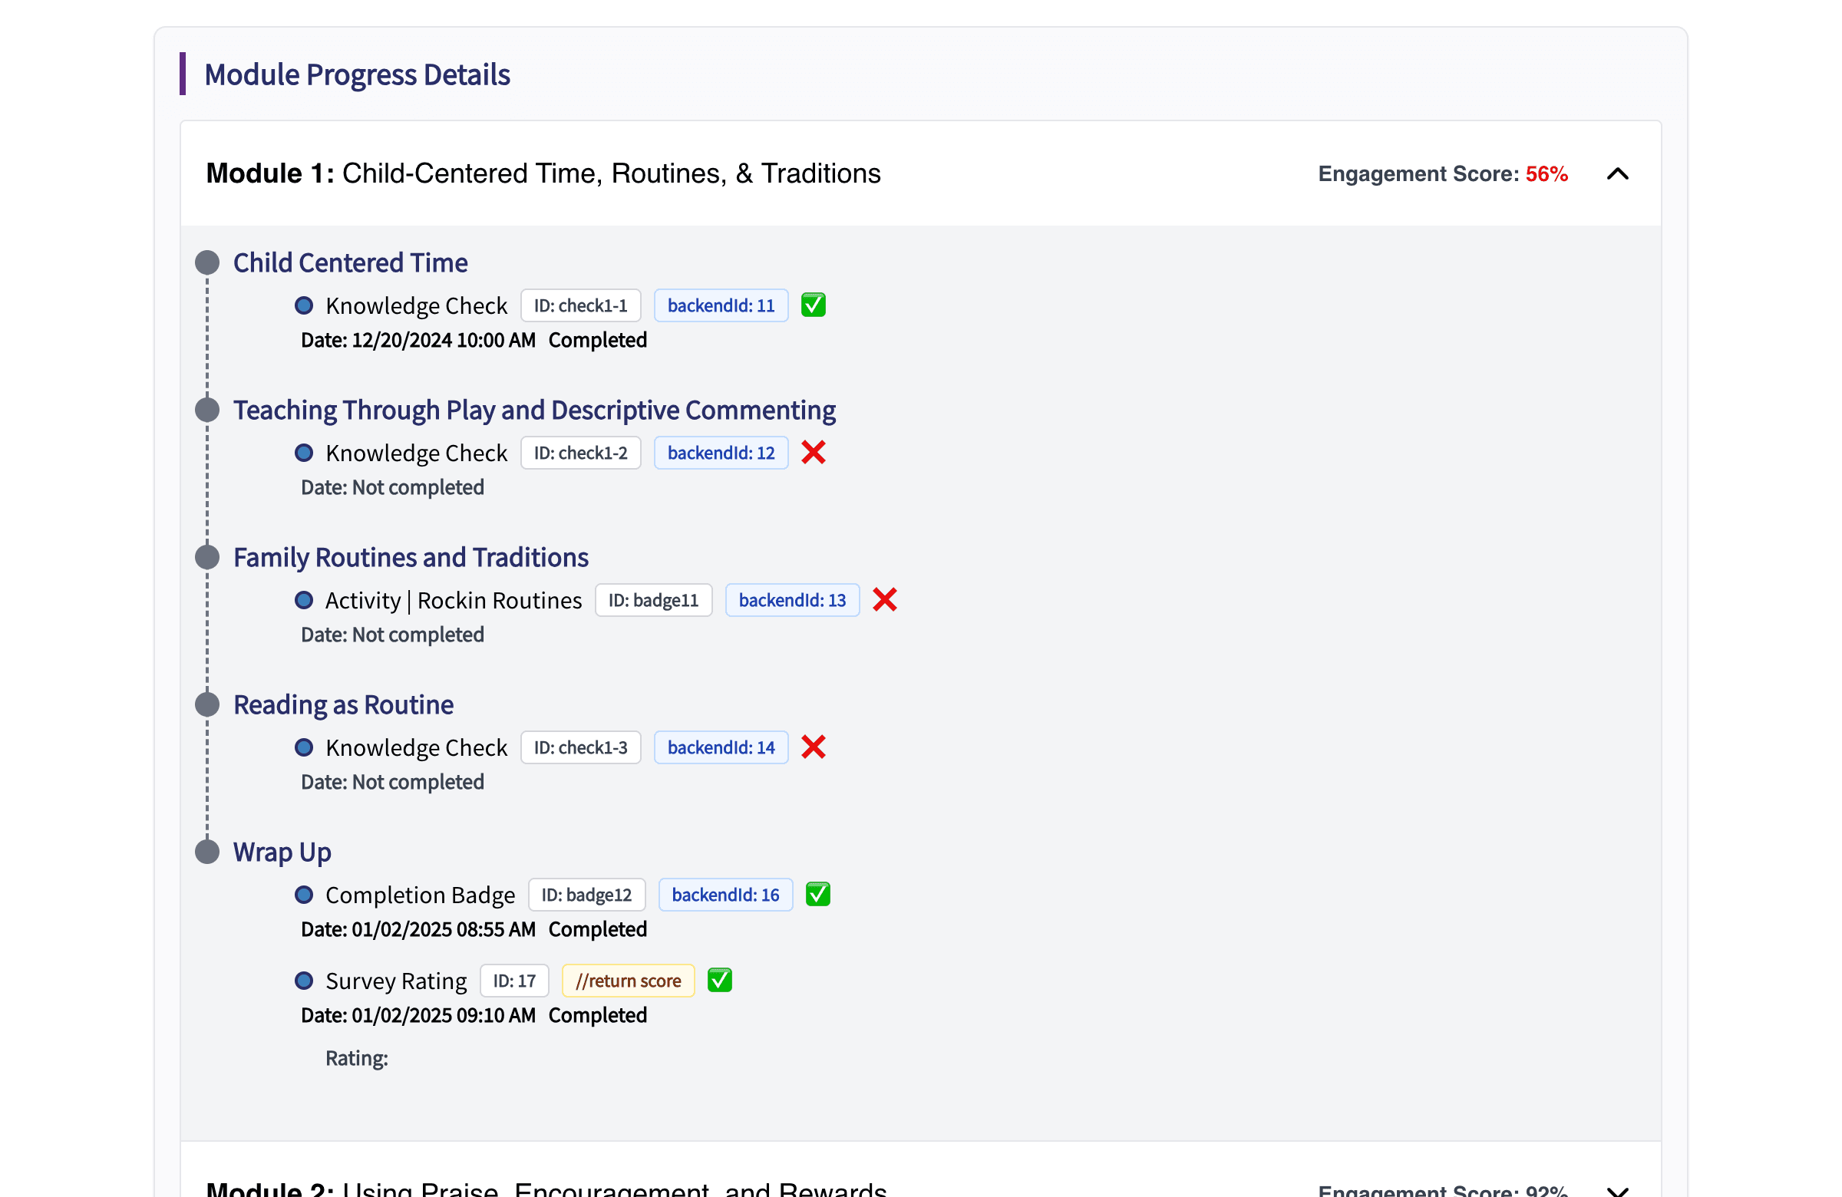Click the blue bullet beside Survey Rating
1842x1197 pixels.
click(304, 981)
